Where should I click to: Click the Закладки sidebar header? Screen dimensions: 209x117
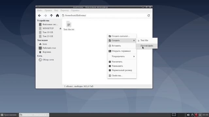click(42, 40)
